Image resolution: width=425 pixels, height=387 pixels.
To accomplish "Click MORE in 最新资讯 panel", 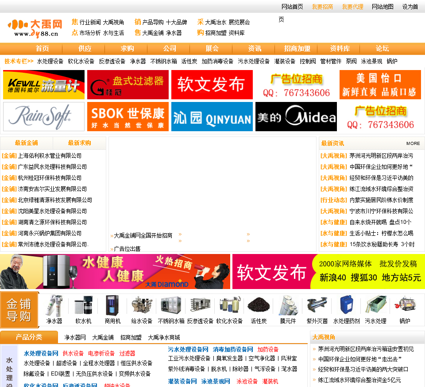I will [413, 144].
